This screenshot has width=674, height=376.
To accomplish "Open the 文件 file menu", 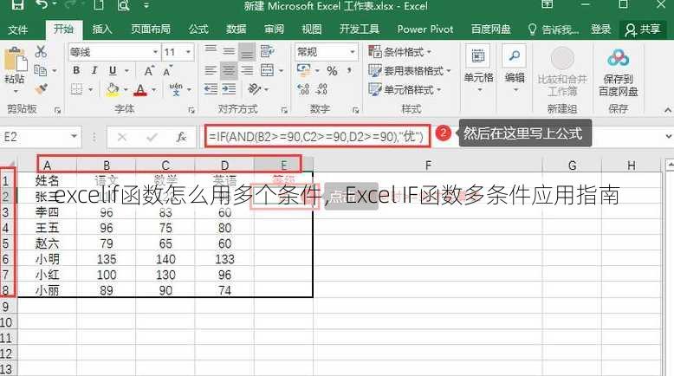I will coord(18,29).
